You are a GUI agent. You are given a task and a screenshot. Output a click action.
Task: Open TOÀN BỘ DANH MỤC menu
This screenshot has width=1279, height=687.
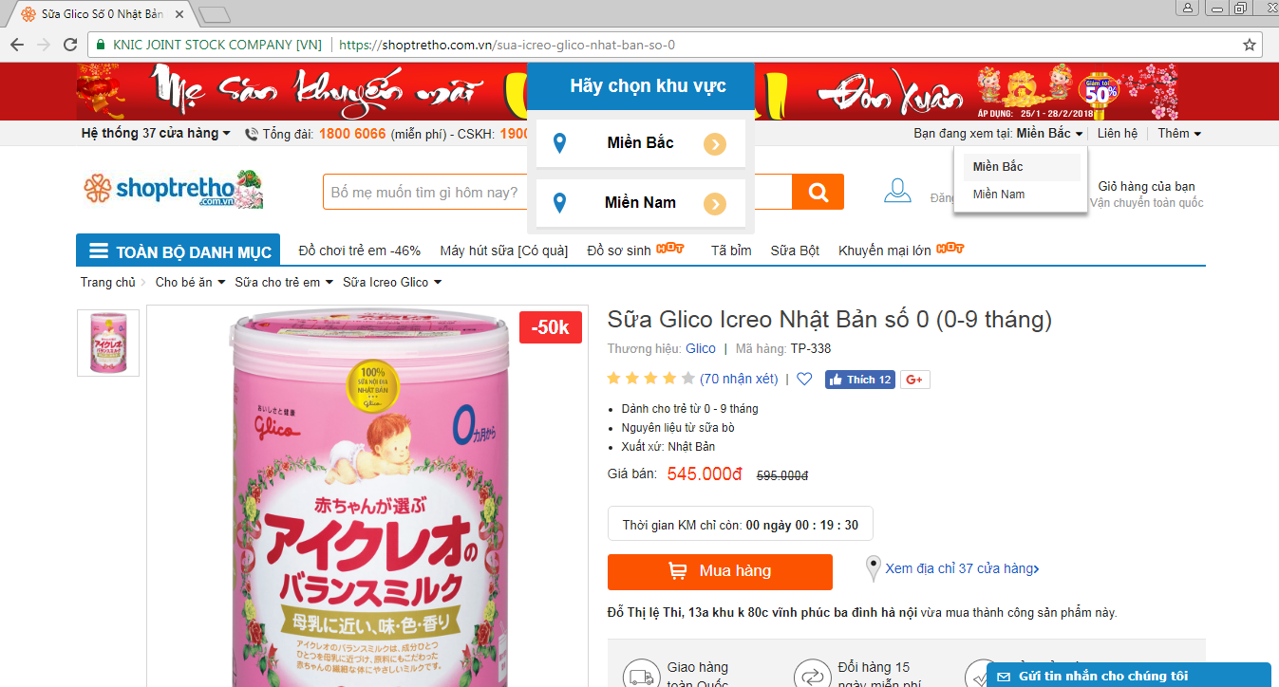(x=179, y=251)
